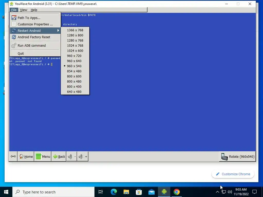Select Quit from File menu
The height and width of the screenshot is (197, 263).
coord(35,53)
